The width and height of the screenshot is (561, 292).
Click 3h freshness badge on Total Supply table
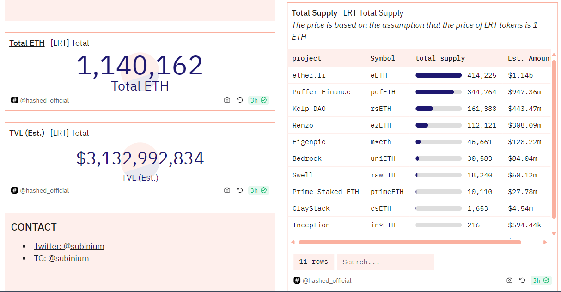tap(541, 280)
